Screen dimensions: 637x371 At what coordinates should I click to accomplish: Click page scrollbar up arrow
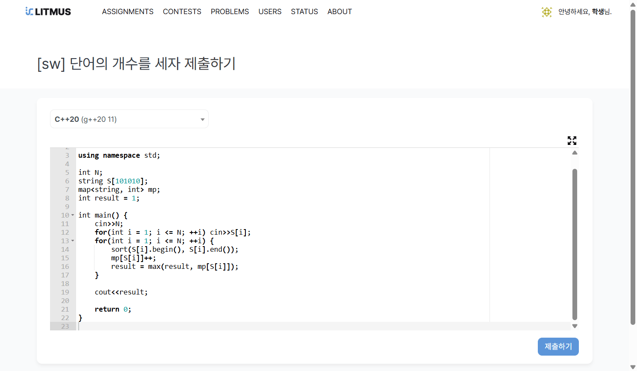coord(633,5)
